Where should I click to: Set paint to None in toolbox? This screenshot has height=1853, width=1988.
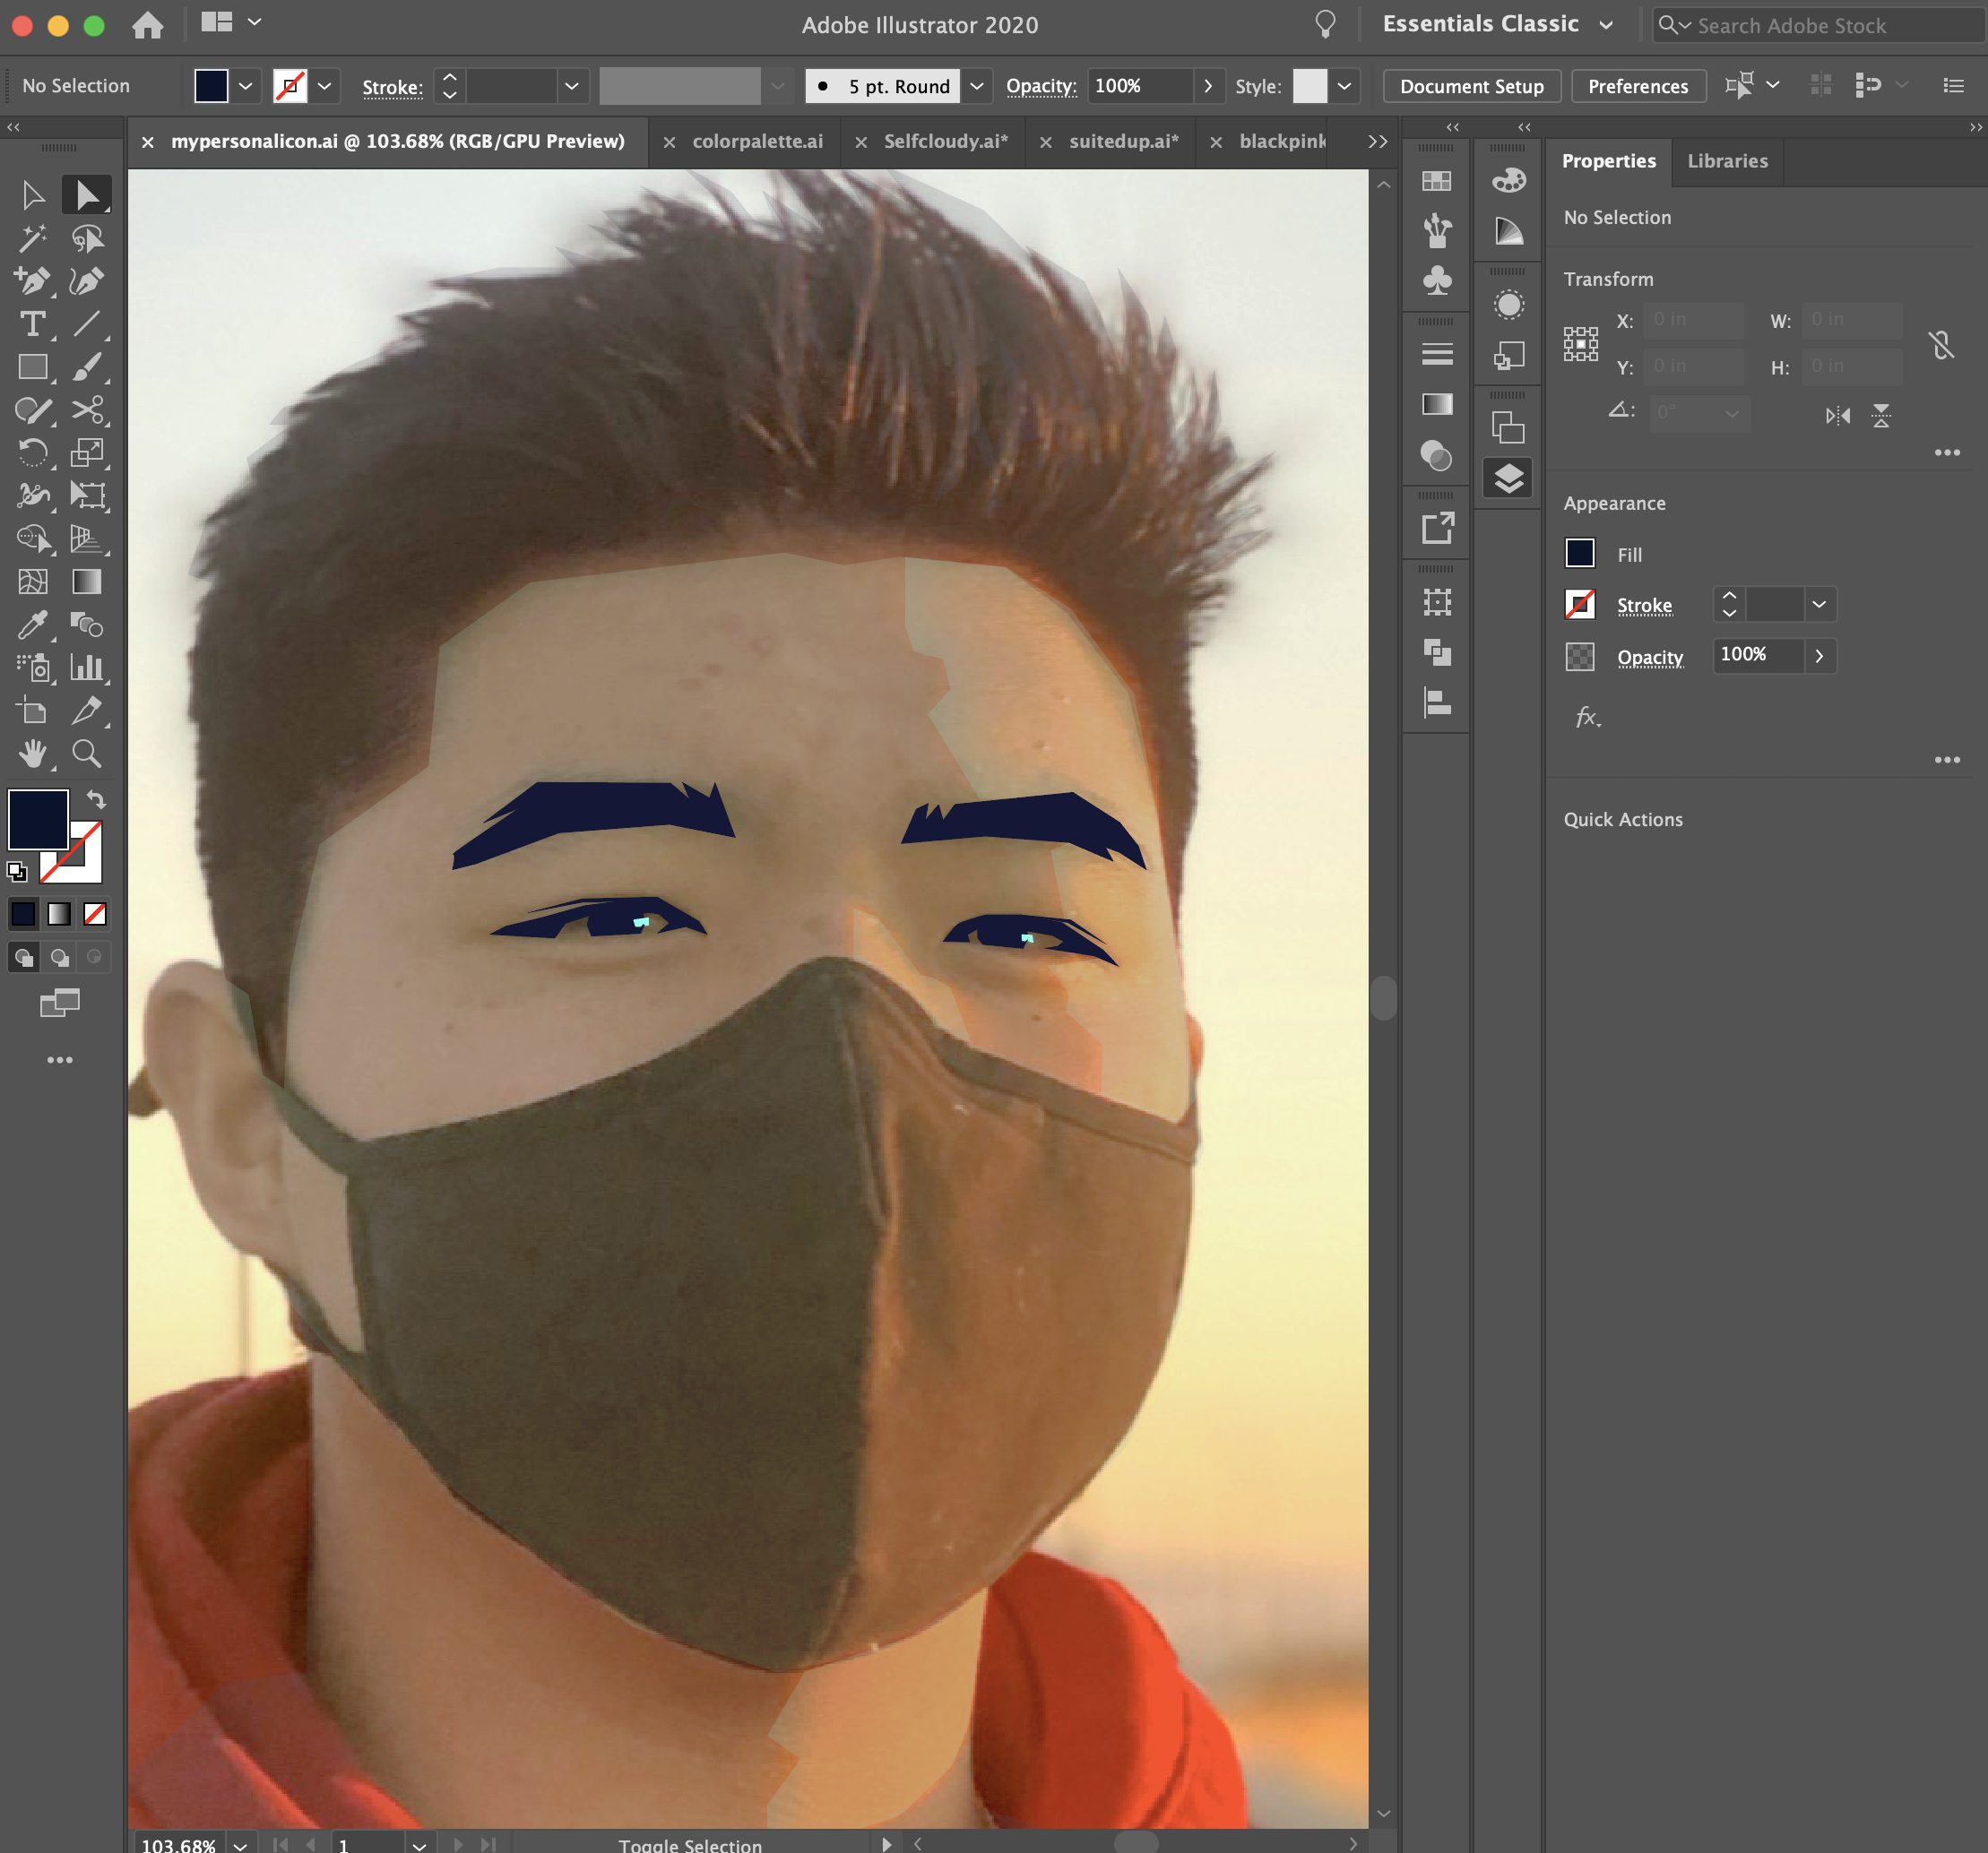(95, 913)
